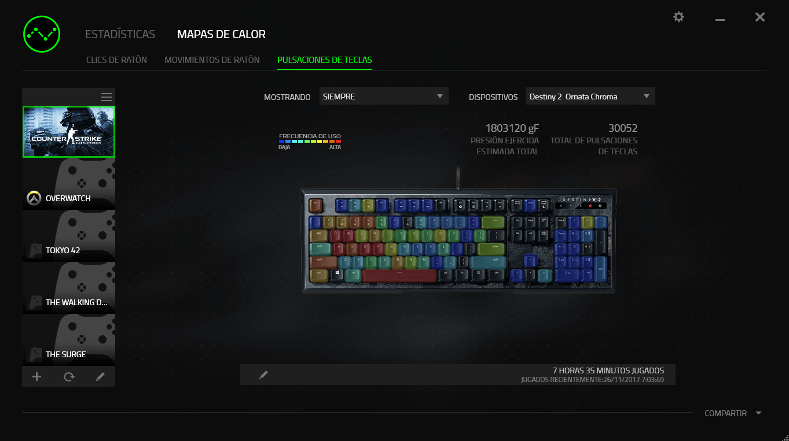
Task: Select Overwatch in game list
Action: pos(69,184)
